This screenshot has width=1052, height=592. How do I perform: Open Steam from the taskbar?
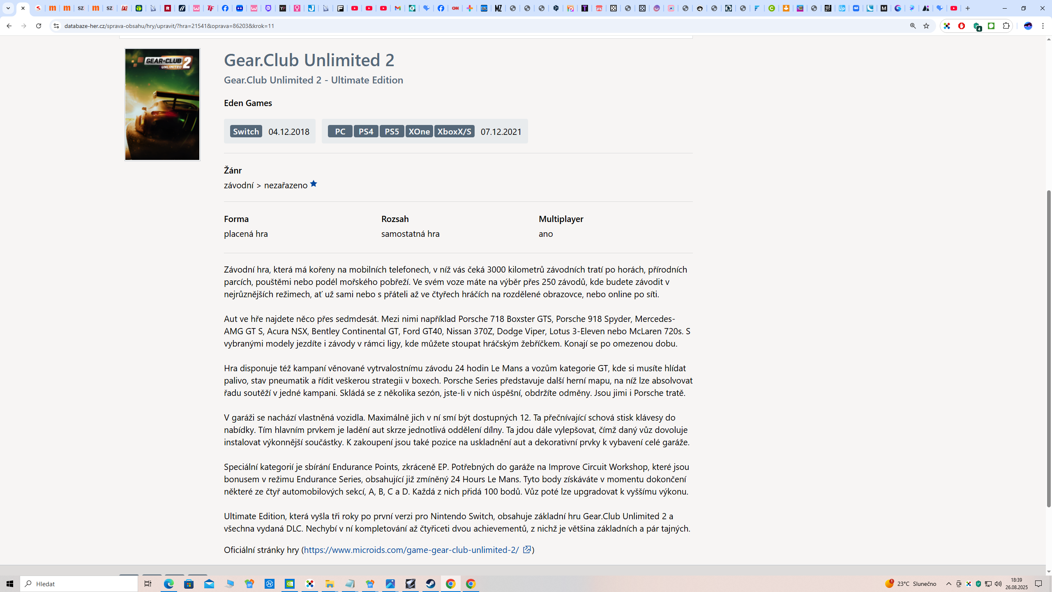430,584
